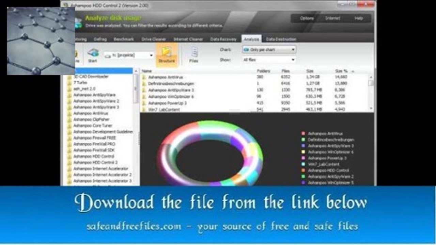
Task: Select the Ashampoo AntiSpyWare 3 list row
Action: (x=255, y=90)
